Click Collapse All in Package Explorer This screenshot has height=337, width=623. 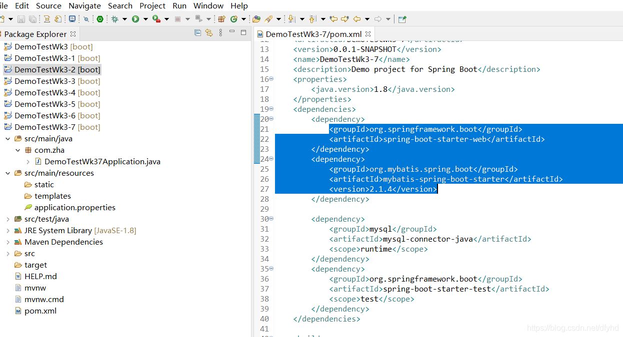coord(197,33)
